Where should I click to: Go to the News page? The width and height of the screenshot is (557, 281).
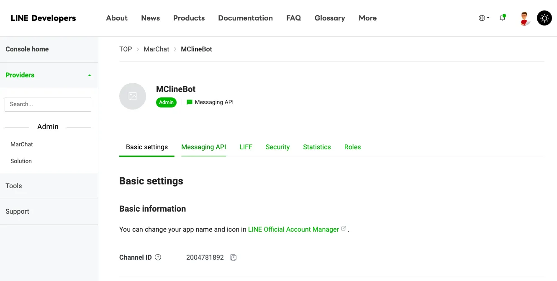coord(151,18)
